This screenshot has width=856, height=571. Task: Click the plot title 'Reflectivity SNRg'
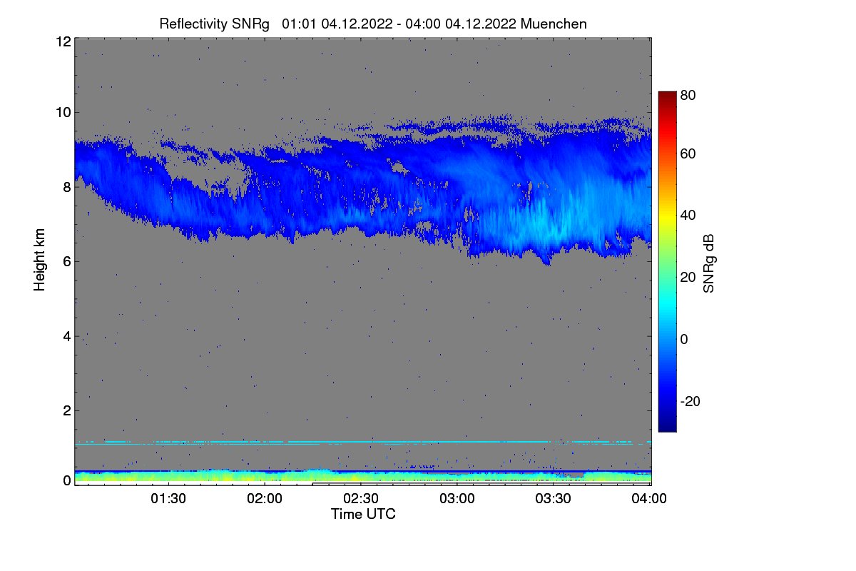click(x=215, y=24)
